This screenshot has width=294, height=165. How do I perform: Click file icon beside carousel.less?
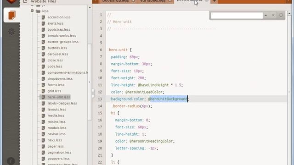(43, 55)
